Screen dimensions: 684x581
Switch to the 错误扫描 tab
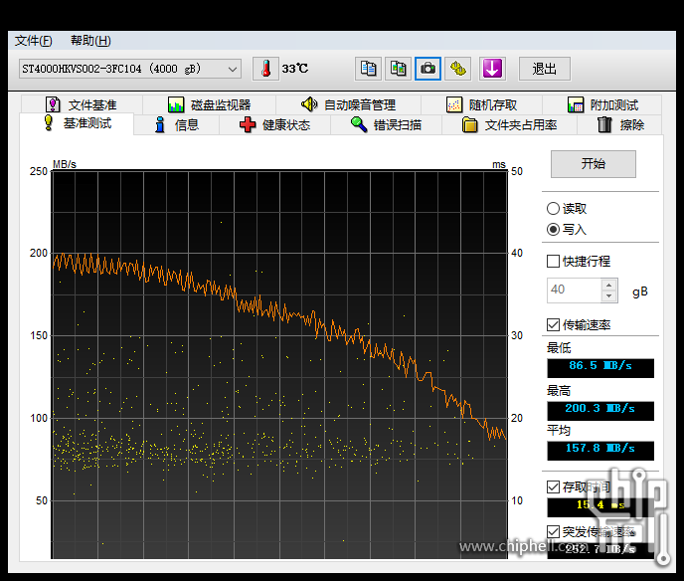click(387, 124)
